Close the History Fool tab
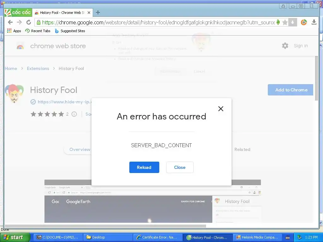 click(x=89, y=13)
